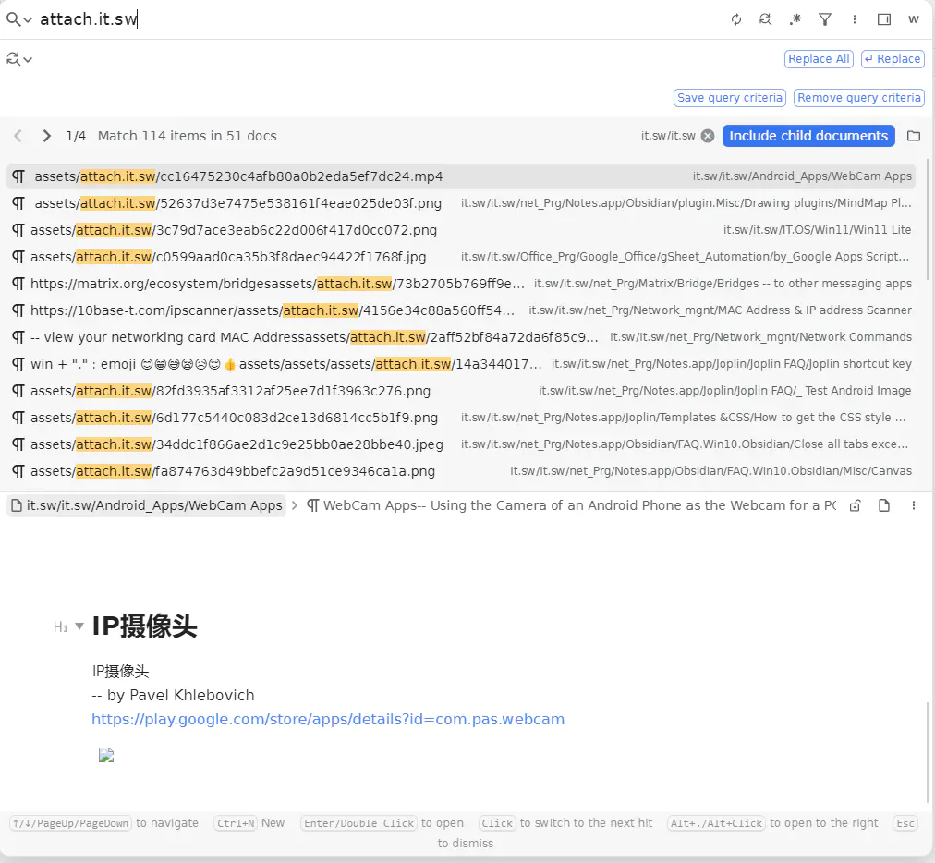Toggle the replace mode icon in top toolbar
Image resolution: width=935 pixels, height=863 pixels.
pos(765,19)
